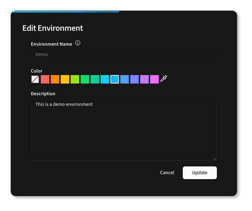Choose the red color swatch
This screenshot has width=252, height=211.
pyautogui.click(x=45, y=79)
